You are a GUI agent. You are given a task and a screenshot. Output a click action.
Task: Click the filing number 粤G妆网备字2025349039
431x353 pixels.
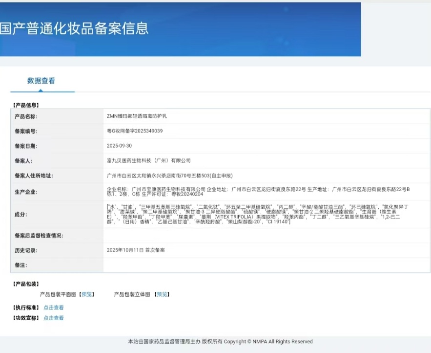pyautogui.click(x=135, y=131)
